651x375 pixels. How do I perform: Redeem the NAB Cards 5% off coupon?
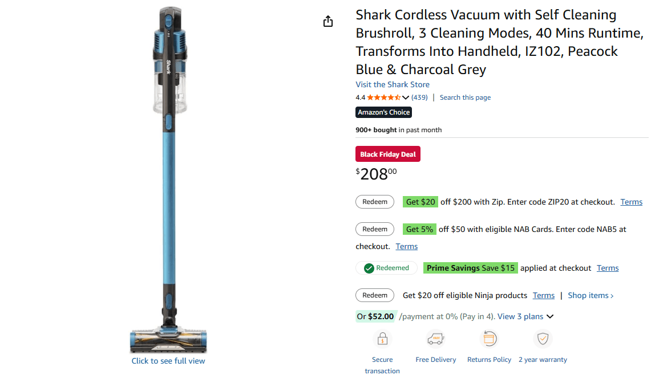tap(375, 229)
